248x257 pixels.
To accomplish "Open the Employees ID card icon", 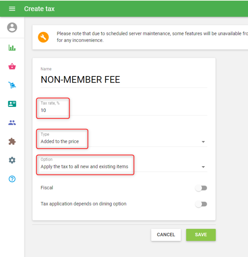I will pos(12,104).
